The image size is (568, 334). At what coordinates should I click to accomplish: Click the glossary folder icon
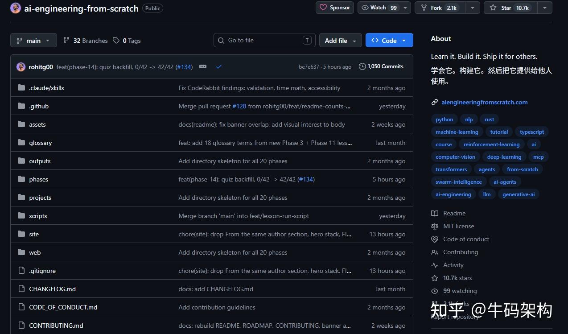[x=21, y=143]
